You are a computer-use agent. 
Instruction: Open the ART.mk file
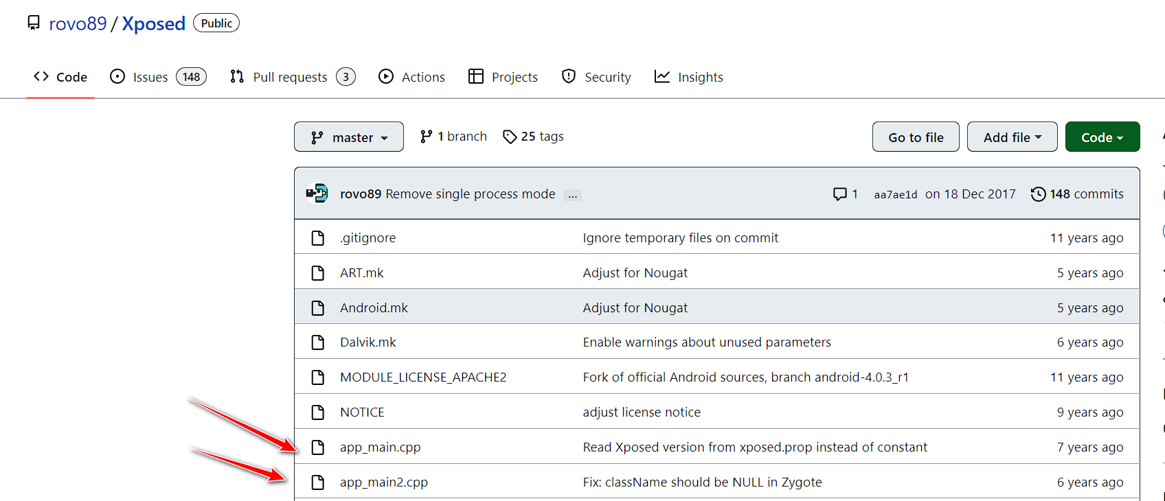(x=361, y=273)
